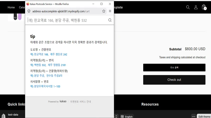Image resolution: width=211 pixels, height=118 pixels.
Task: Click example link 연수동 주공3차
Action: point(54,76)
